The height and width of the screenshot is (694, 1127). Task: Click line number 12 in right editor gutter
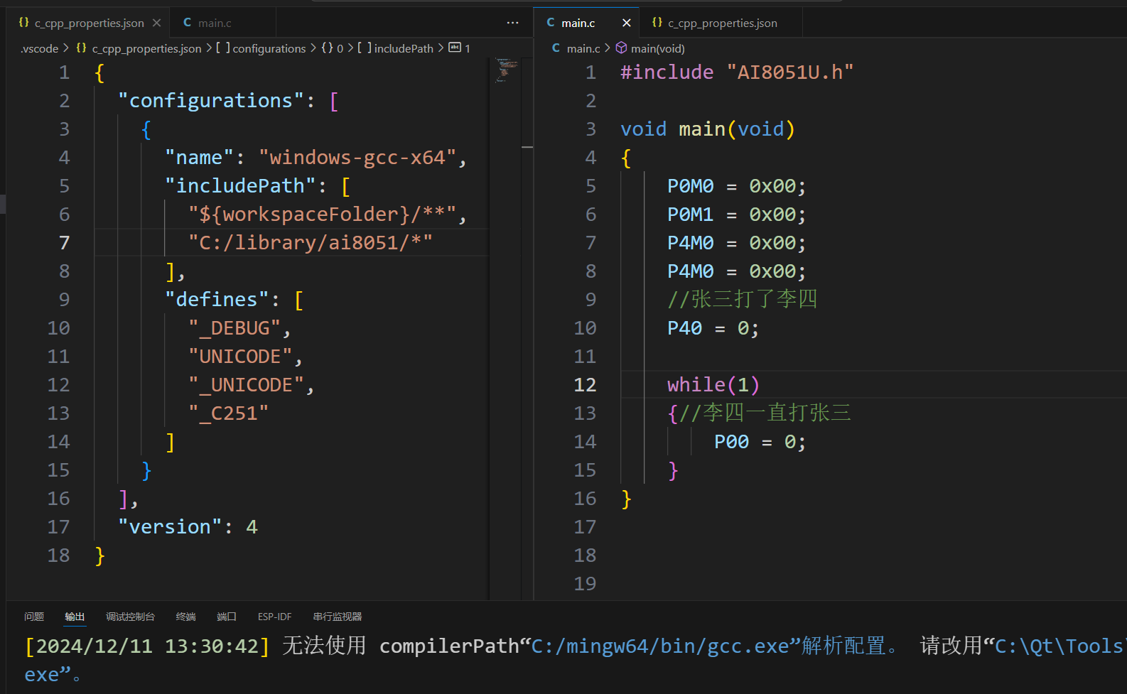(585, 385)
